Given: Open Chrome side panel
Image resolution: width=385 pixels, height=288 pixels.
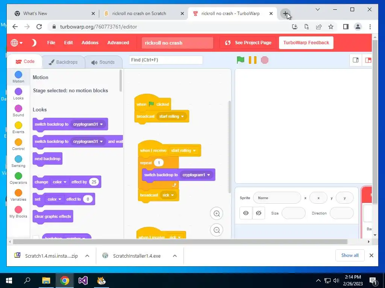Looking at the screenshot, I should 346,27.
